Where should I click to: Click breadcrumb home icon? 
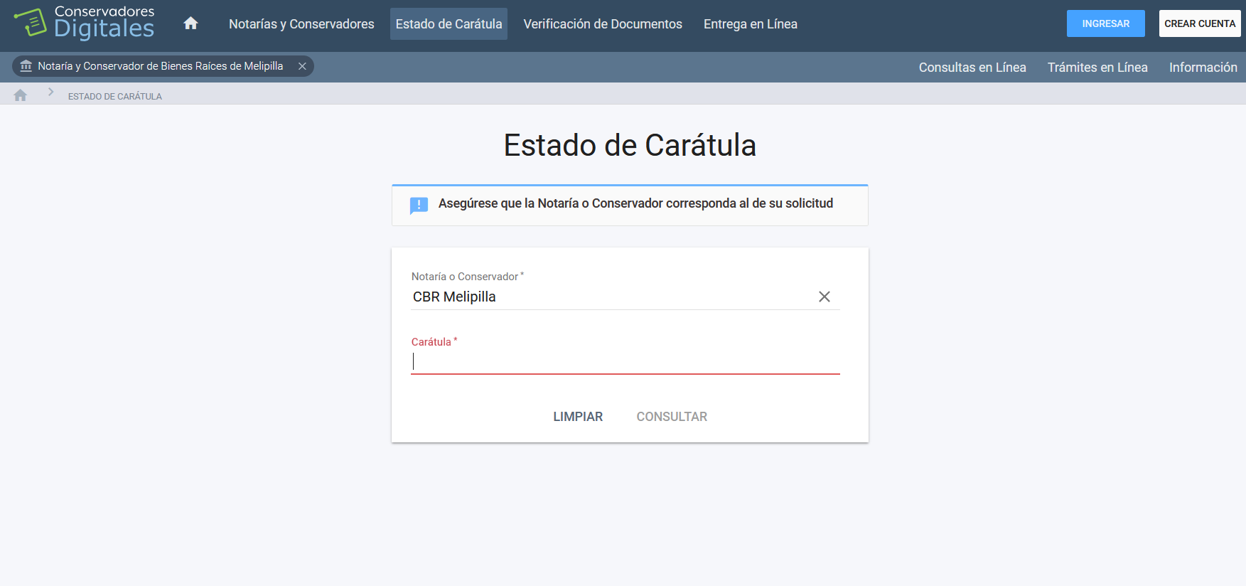pyautogui.click(x=20, y=95)
